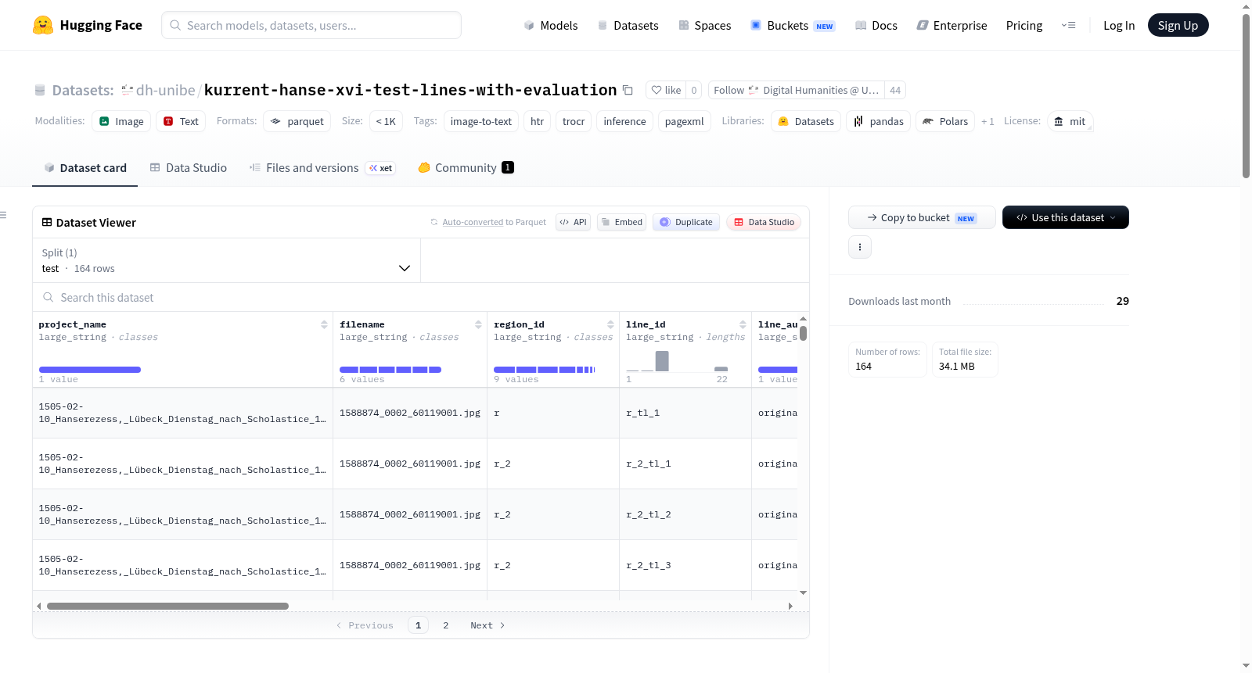Image resolution: width=1252 pixels, height=673 pixels.
Task: Click the left sidebar toggle icon
Action: pos(4,215)
